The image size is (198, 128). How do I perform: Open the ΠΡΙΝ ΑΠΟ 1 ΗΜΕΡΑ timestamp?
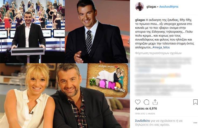click(145, 114)
